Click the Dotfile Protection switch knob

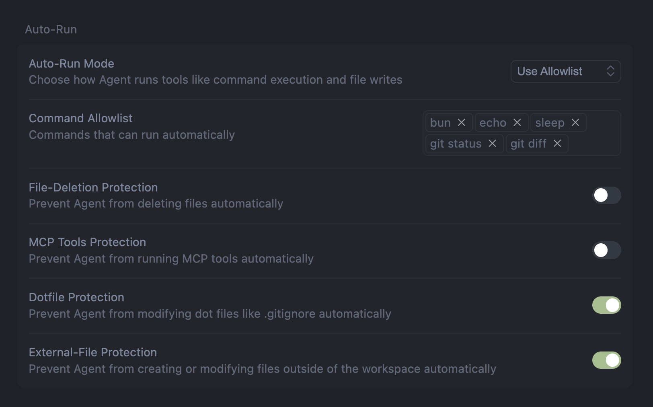(612, 305)
